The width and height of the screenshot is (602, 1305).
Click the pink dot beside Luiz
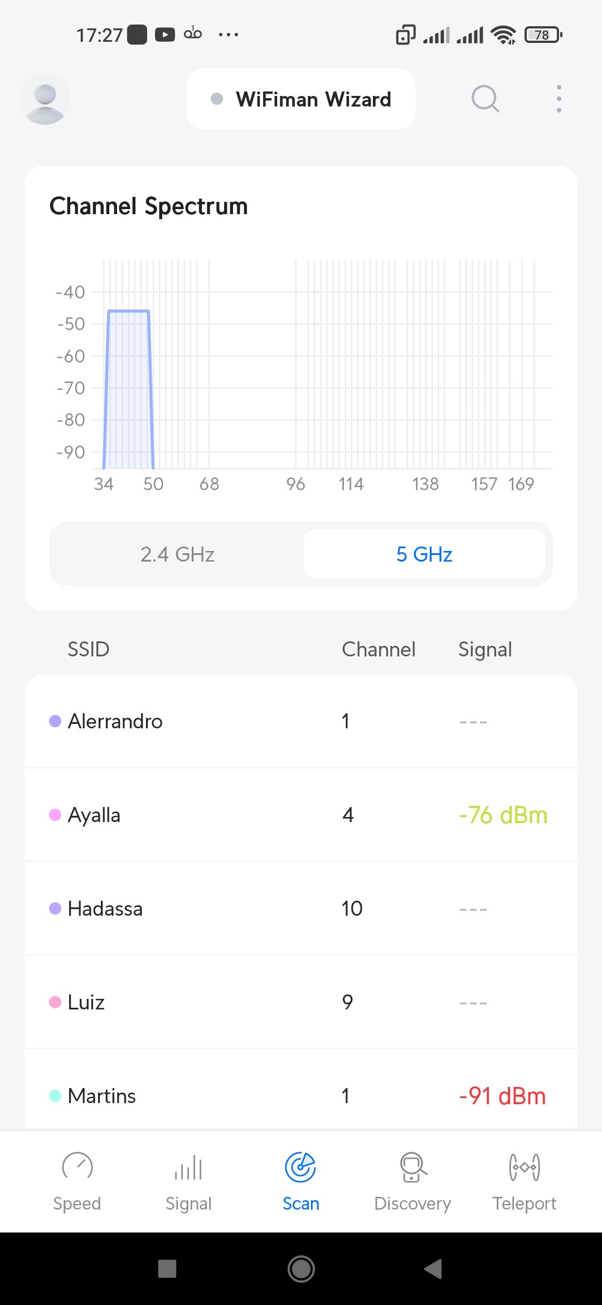tap(55, 1002)
